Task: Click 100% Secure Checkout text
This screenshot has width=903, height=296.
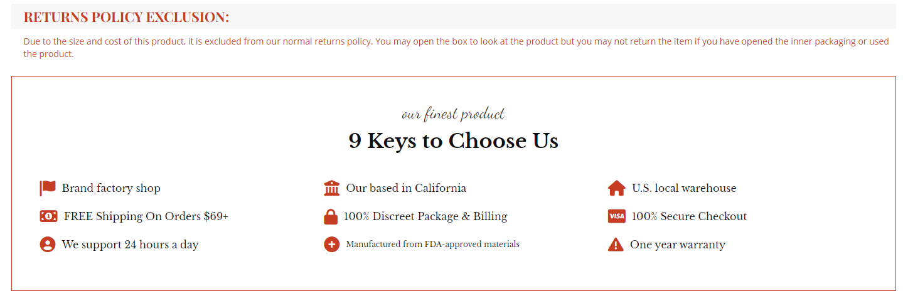Action: pos(689,216)
